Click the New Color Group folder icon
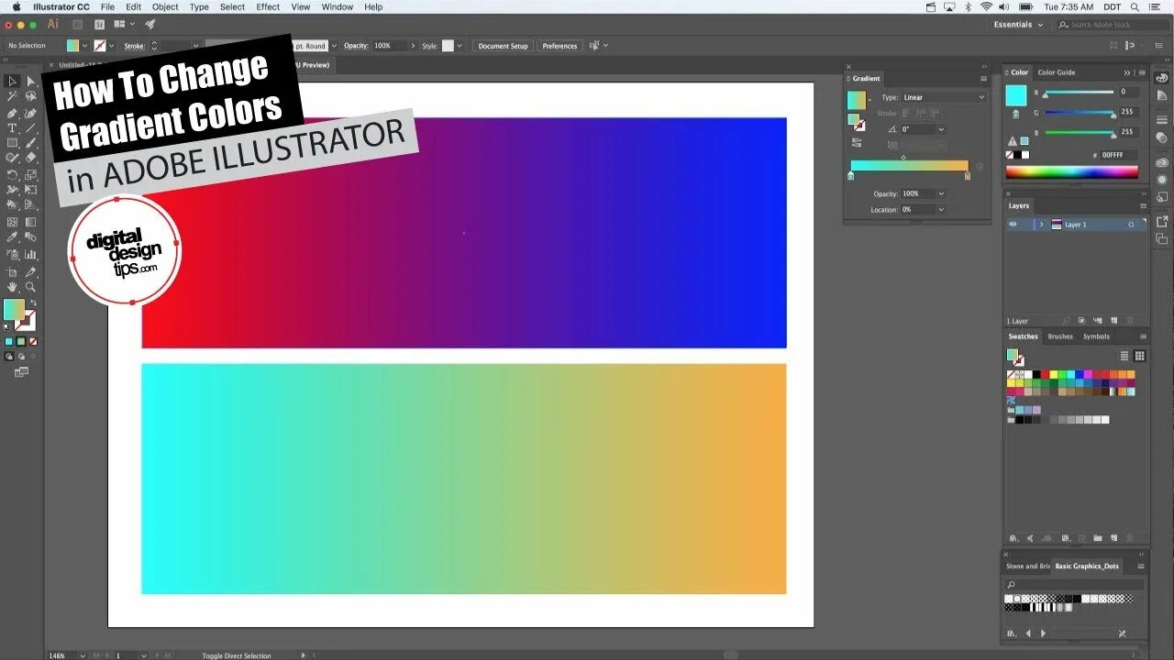1174x660 pixels. tap(1097, 538)
